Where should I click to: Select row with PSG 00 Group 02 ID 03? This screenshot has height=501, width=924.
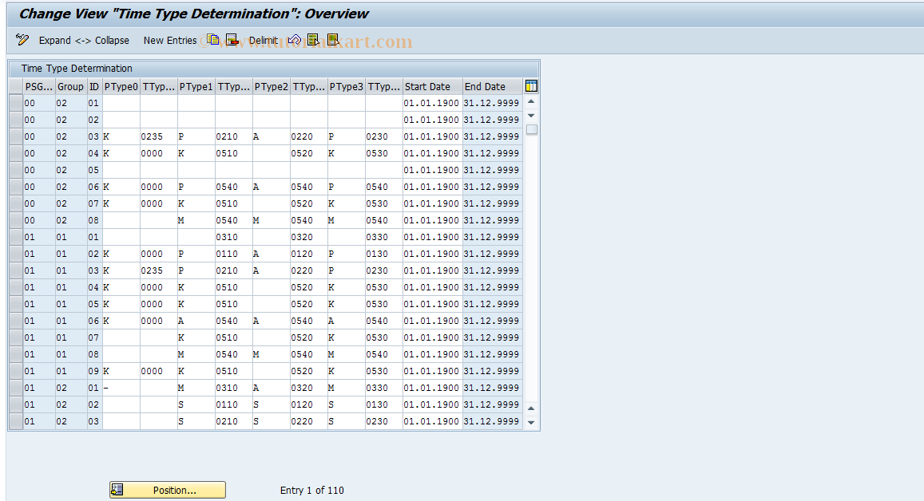pyautogui.click(x=16, y=136)
